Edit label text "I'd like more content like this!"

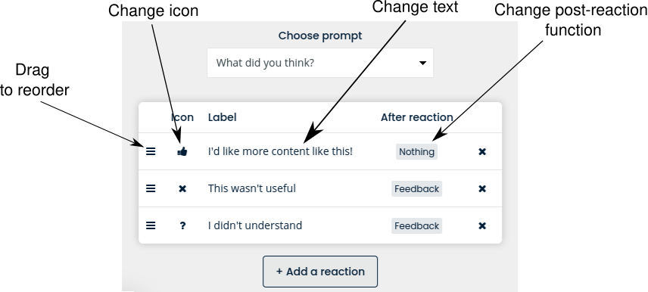click(x=280, y=151)
